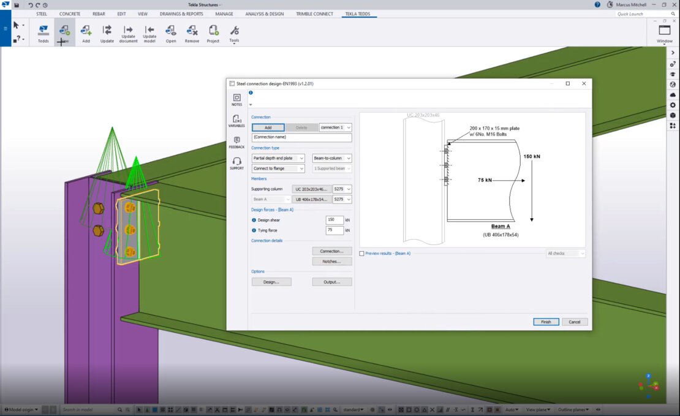Click the Design shear info icon
Image resolution: width=680 pixels, height=416 pixels.
[x=254, y=220]
